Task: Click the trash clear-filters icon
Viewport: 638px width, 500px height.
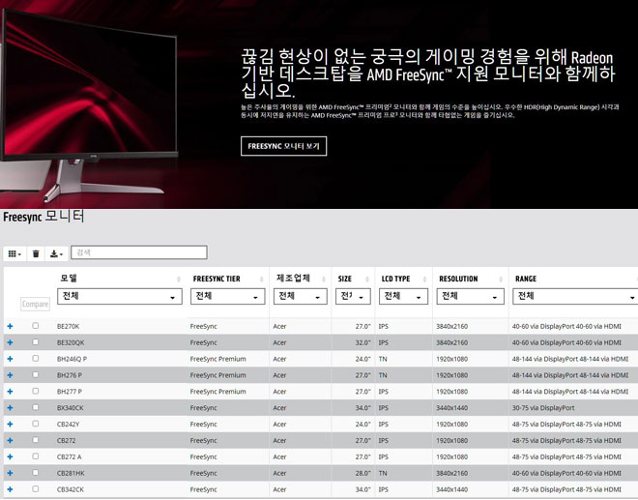Action: [x=36, y=253]
